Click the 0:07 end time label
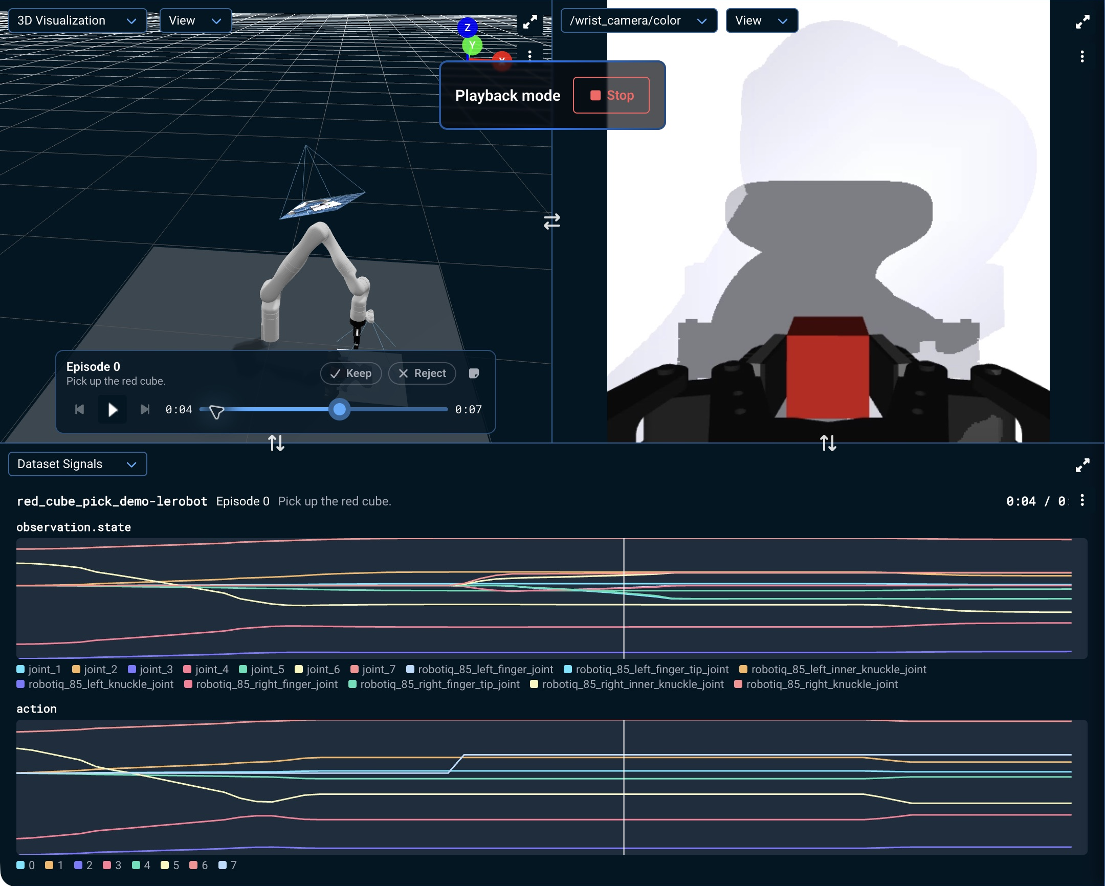The height and width of the screenshot is (886, 1105). point(469,409)
